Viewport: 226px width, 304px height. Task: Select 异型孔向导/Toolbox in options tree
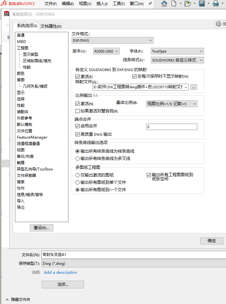tap(35, 169)
